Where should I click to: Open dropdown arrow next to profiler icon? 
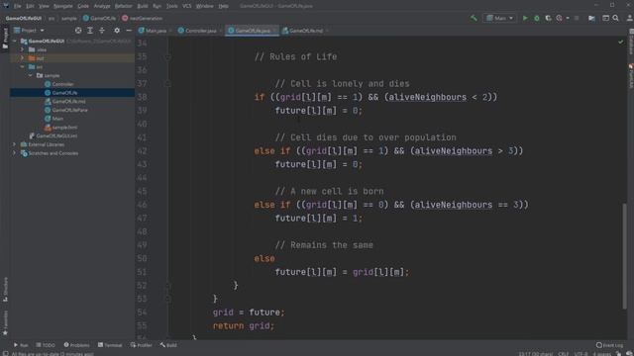(568, 18)
